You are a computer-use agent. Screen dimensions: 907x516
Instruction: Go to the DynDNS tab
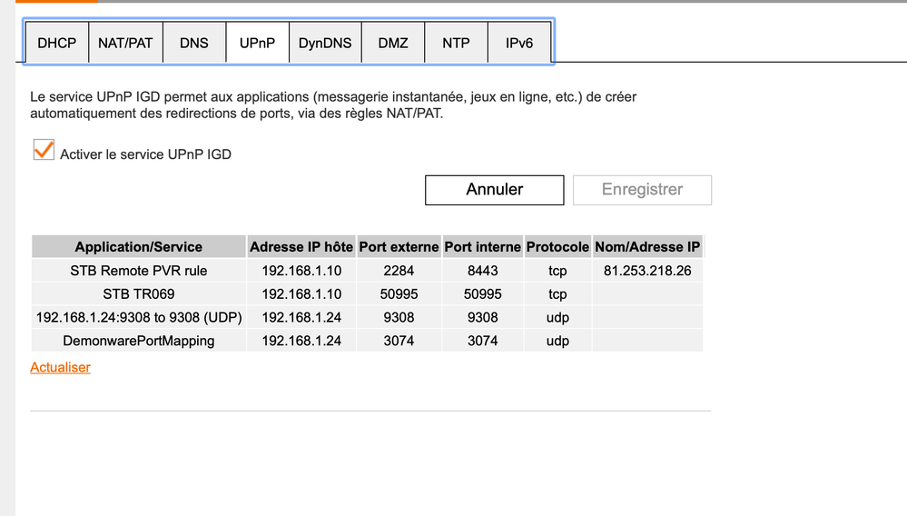click(325, 43)
